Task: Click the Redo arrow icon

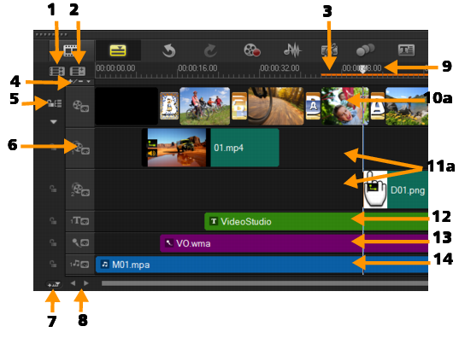Action: coord(210,50)
